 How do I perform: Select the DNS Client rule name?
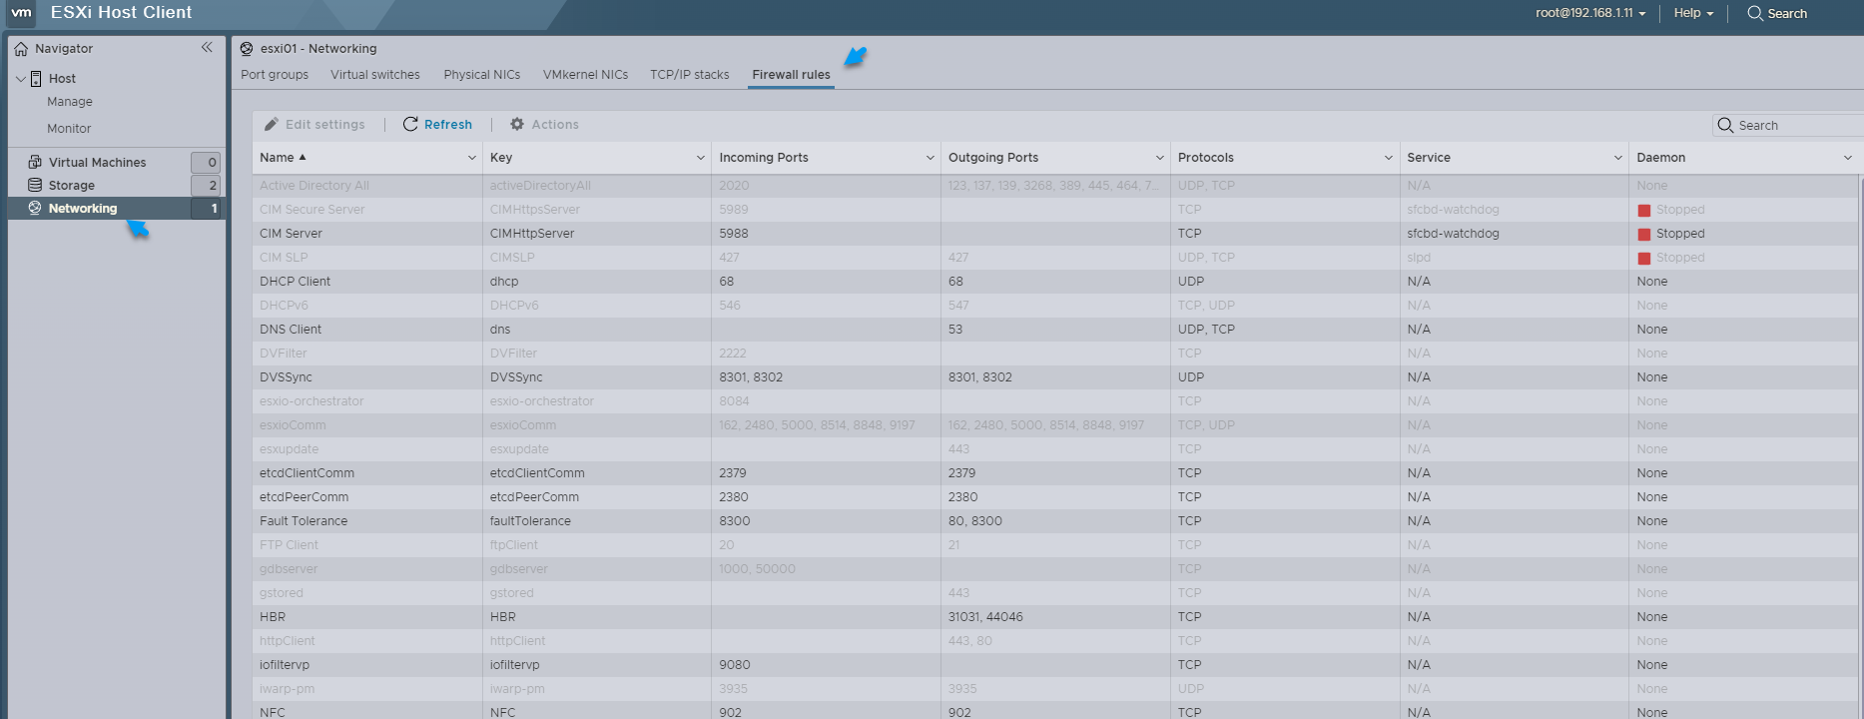291,330
